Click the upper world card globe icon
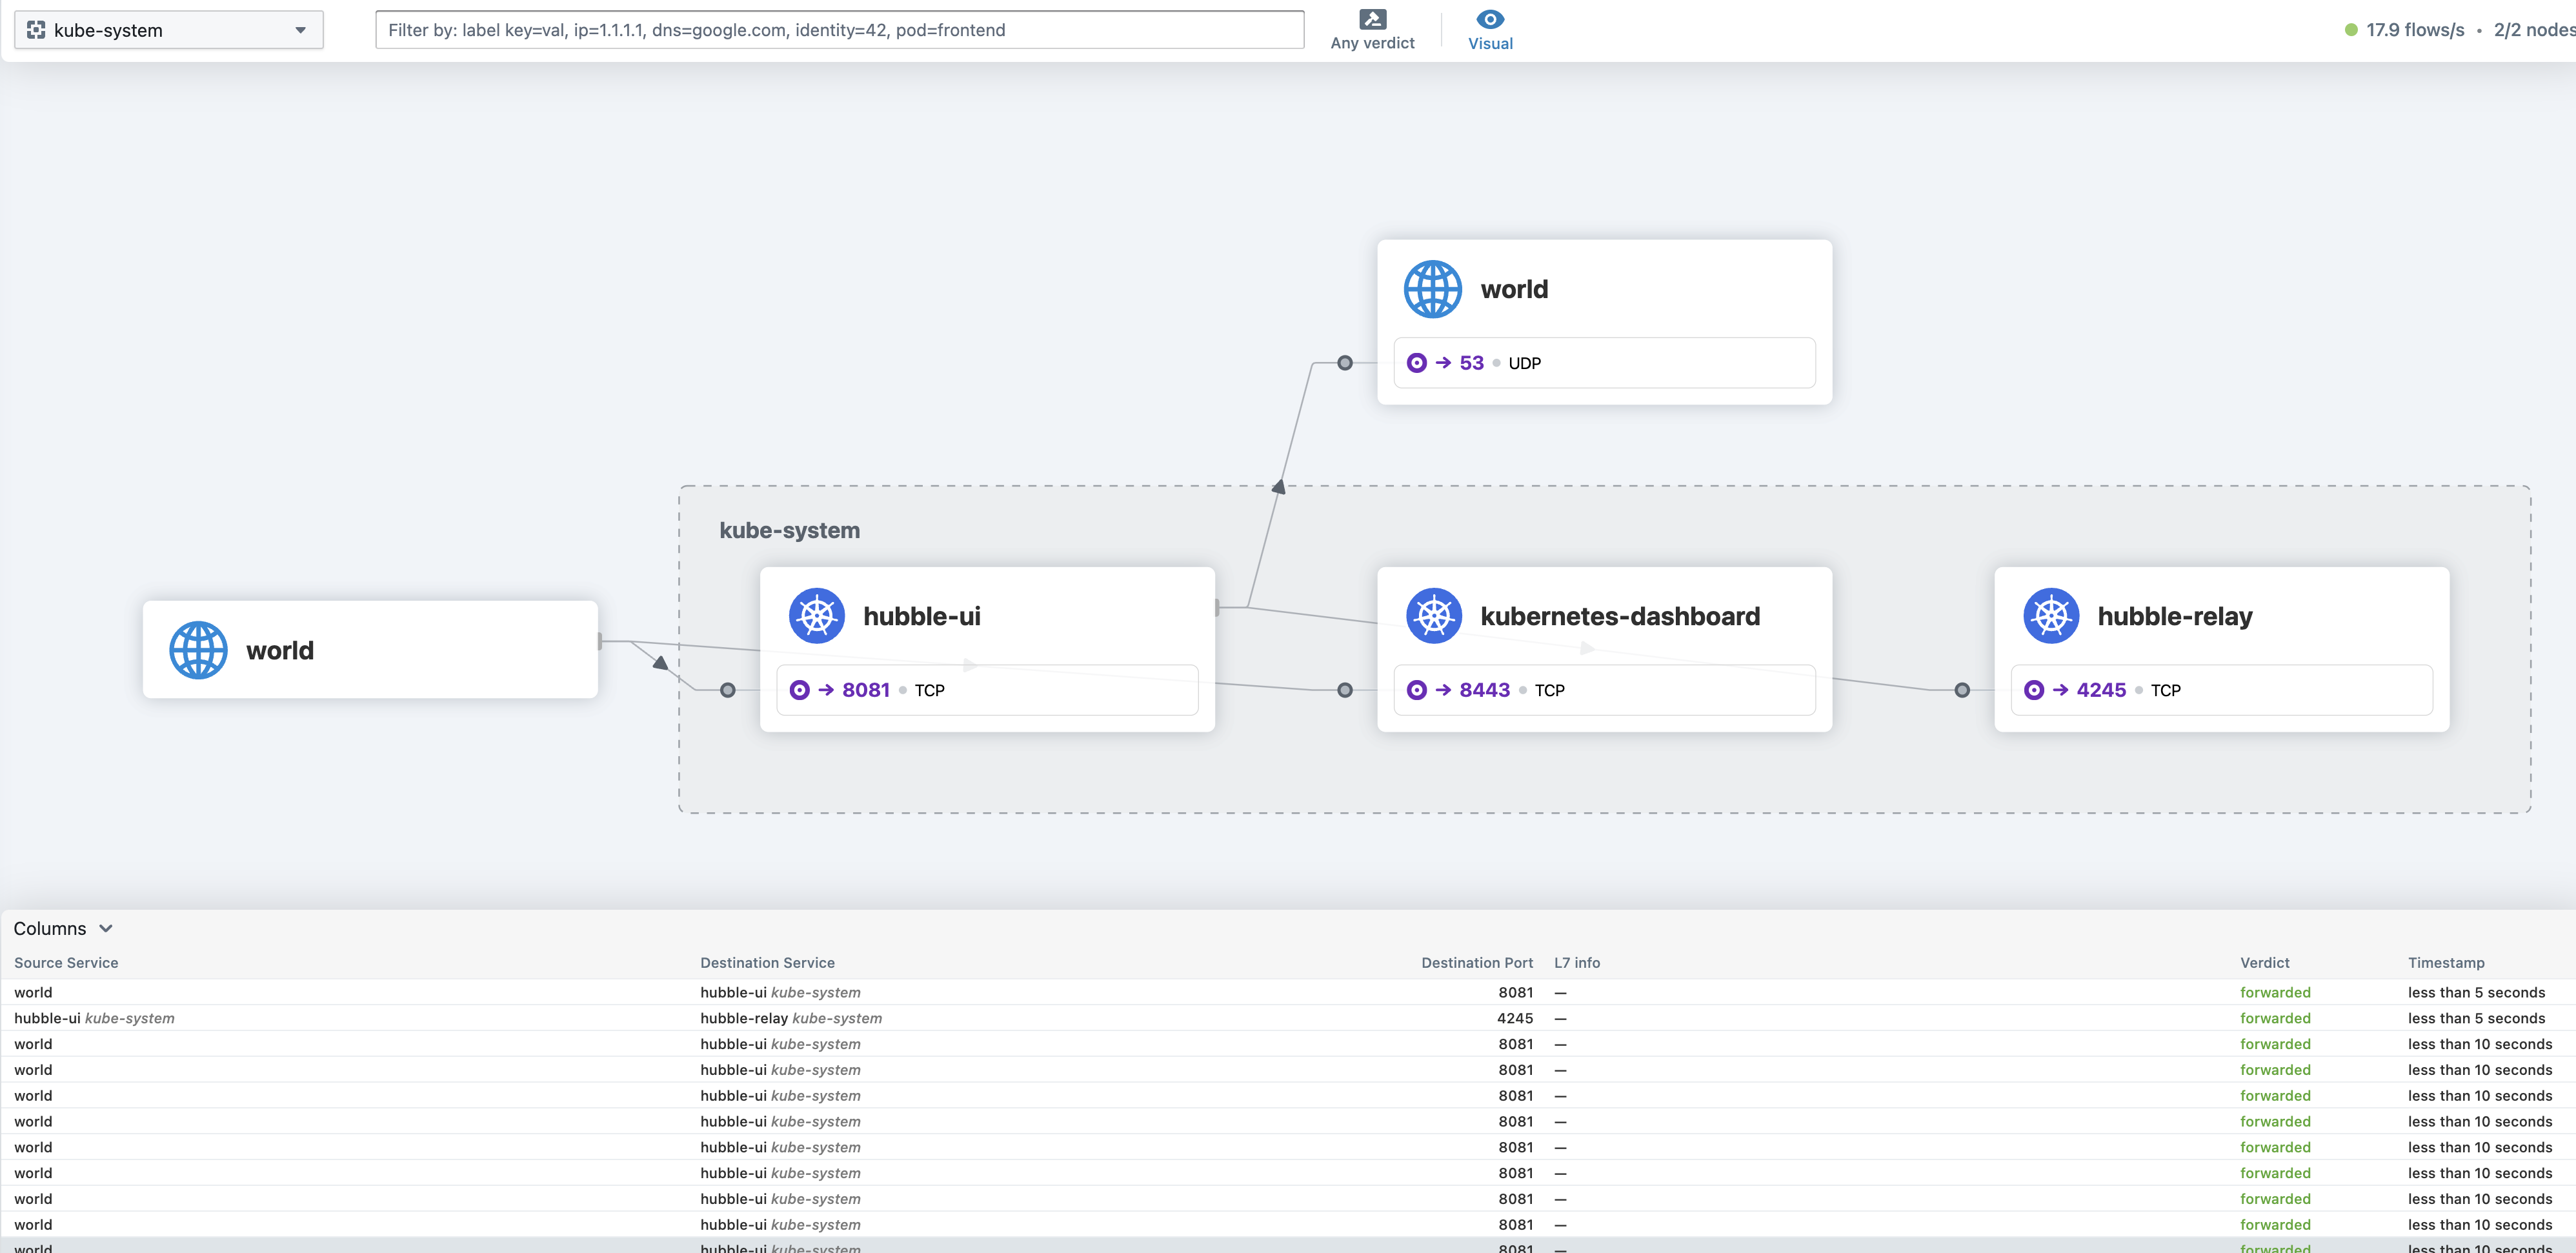2576x1253 pixels. pyautogui.click(x=1432, y=289)
